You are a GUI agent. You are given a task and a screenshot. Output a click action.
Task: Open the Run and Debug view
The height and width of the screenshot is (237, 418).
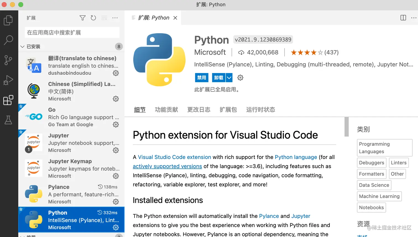pos(8,80)
